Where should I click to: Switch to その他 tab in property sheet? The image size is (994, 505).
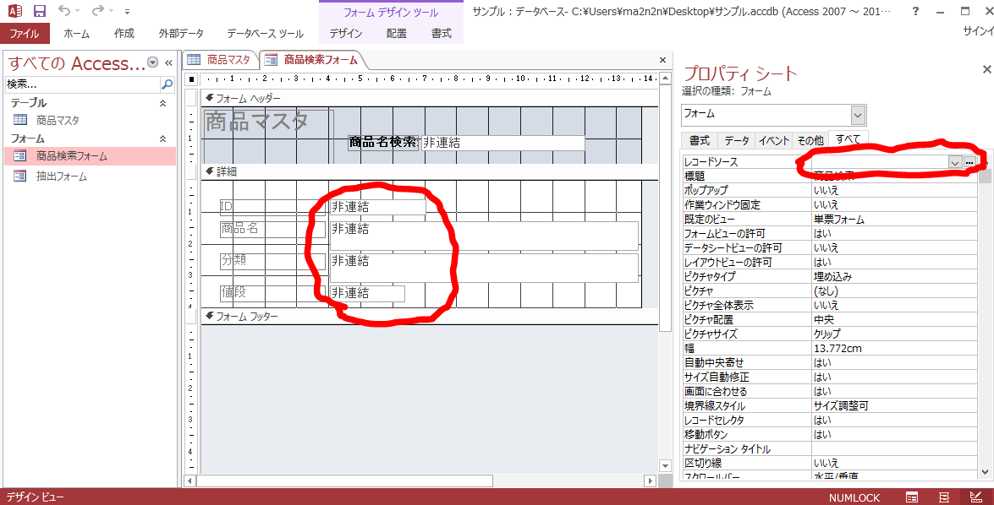(x=810, y=140)
